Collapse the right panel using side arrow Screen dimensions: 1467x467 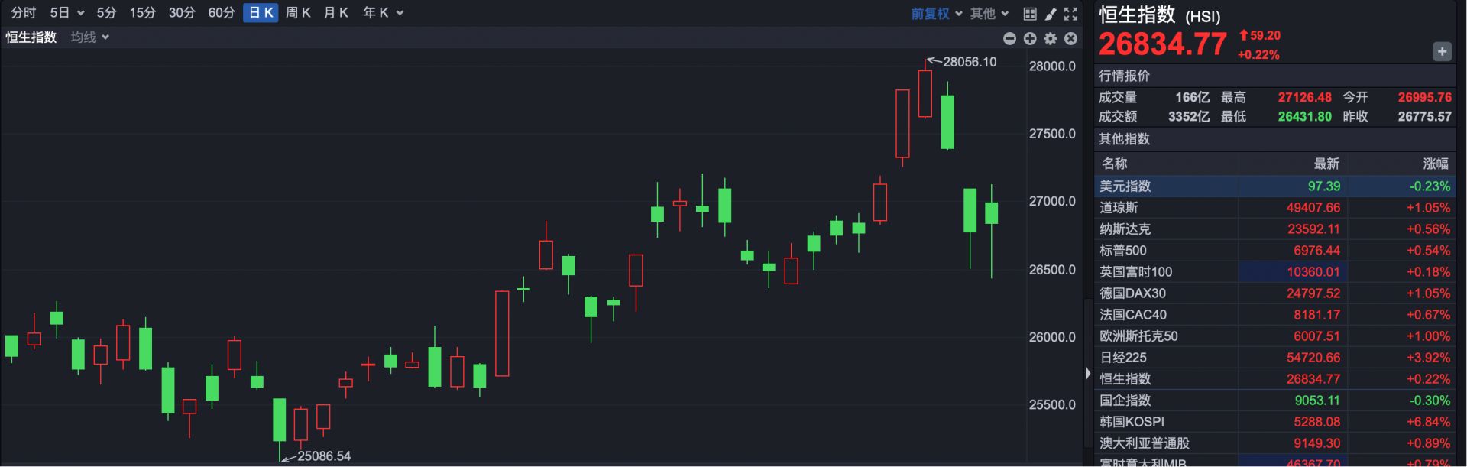click(x=1088, y=374)
